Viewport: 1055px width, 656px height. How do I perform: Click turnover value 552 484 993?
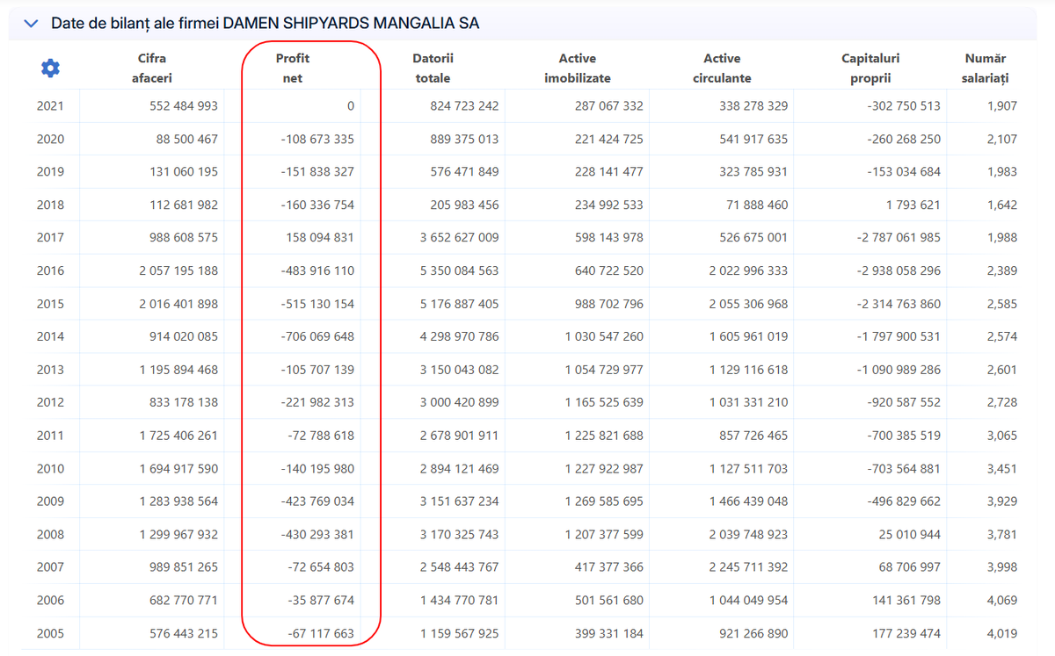click(184, 106)
